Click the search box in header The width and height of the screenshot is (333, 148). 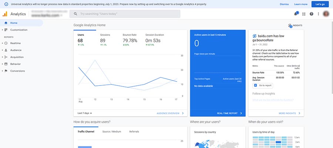click(x=125, y=14)
